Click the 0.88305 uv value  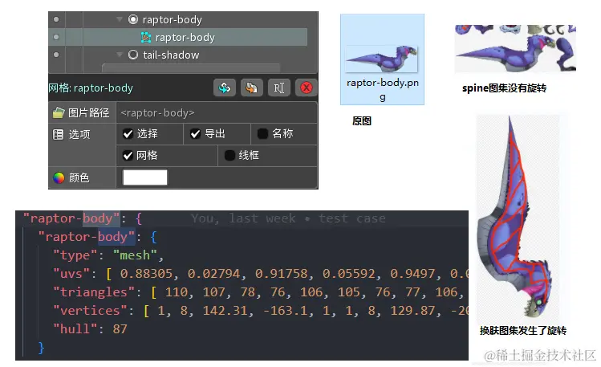tap(146, 273)
